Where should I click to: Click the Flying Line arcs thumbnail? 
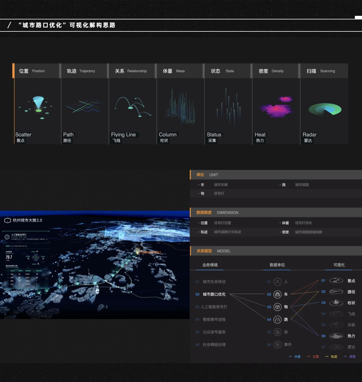pos(132,107)
